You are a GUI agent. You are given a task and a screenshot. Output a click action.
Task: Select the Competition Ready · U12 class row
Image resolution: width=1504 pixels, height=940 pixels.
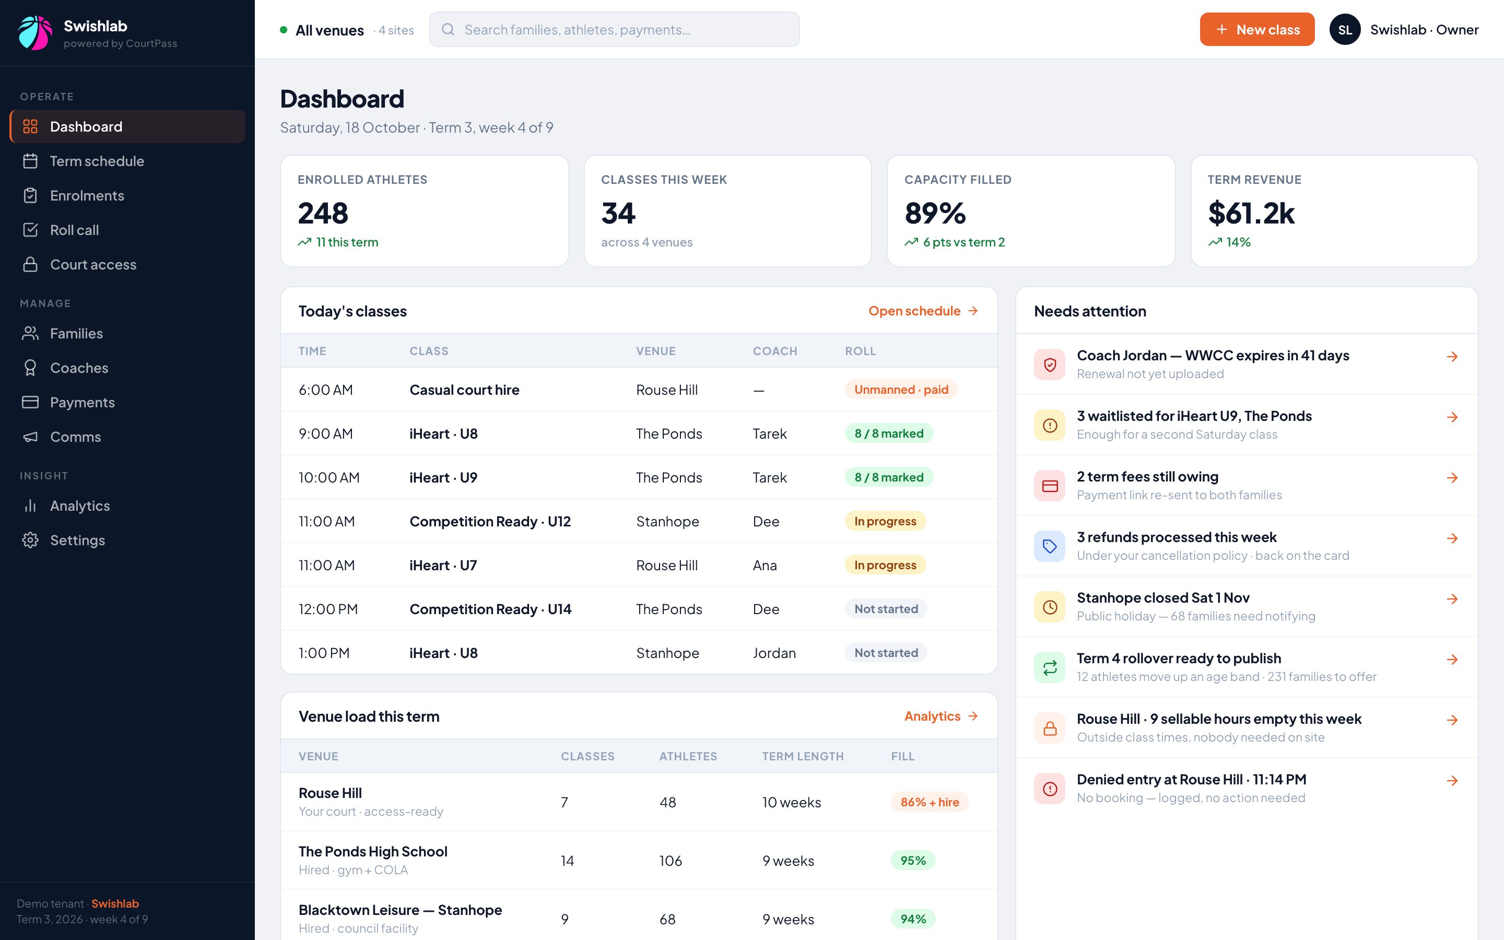pos(639,521)
